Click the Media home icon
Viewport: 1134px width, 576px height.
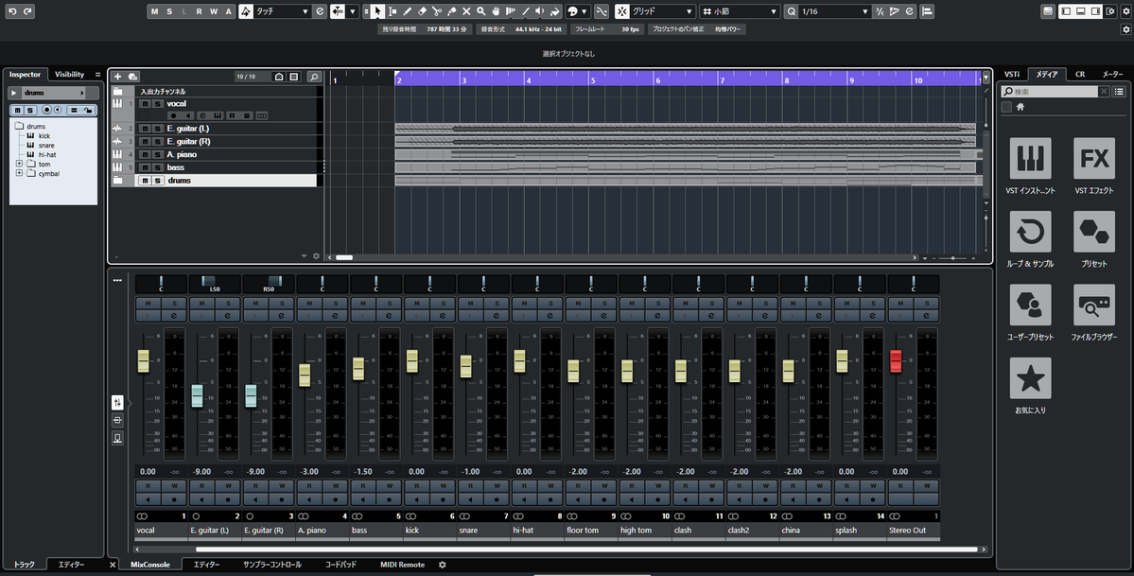tap(1021, 107)
